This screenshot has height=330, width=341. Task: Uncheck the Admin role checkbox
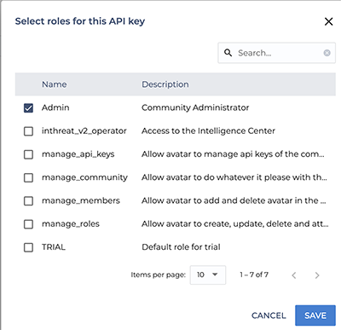[28, 108]
